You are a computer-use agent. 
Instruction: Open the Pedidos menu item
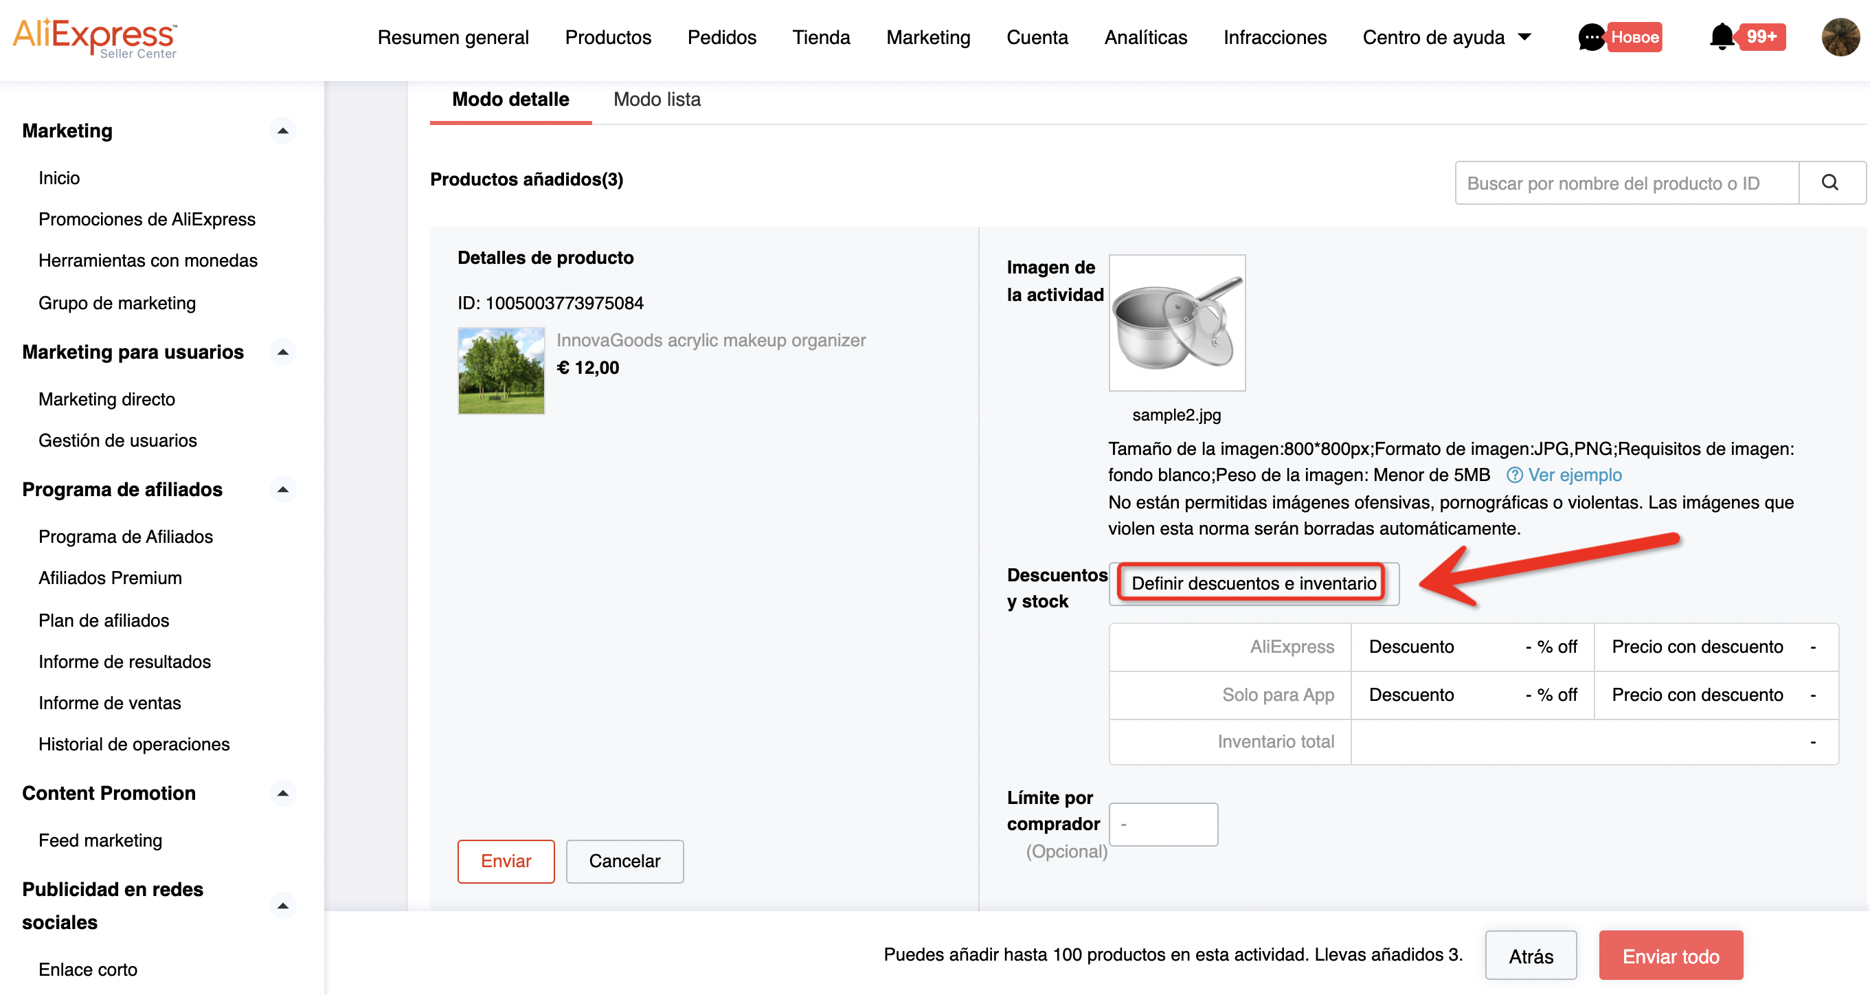[721, 37]
